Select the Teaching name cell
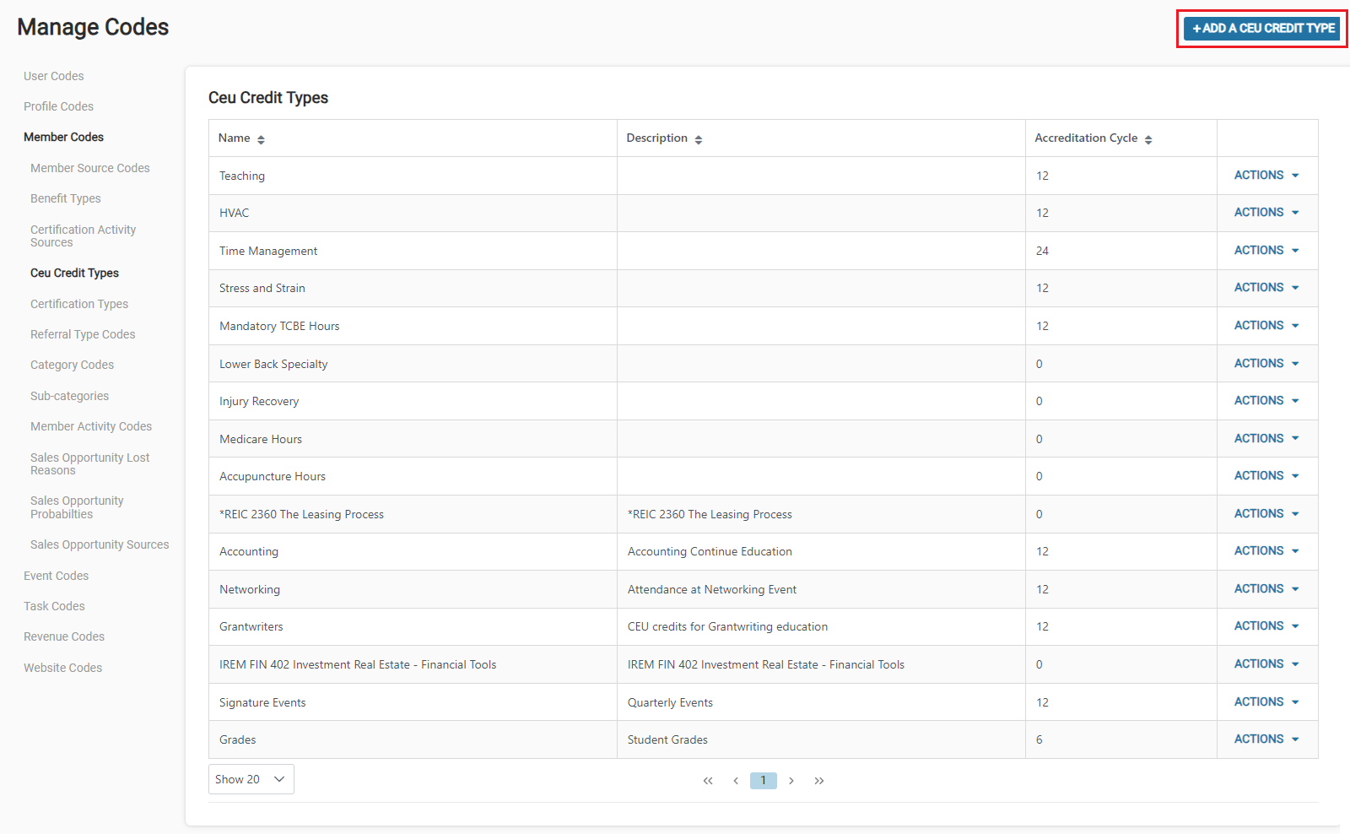 [413, 176]
